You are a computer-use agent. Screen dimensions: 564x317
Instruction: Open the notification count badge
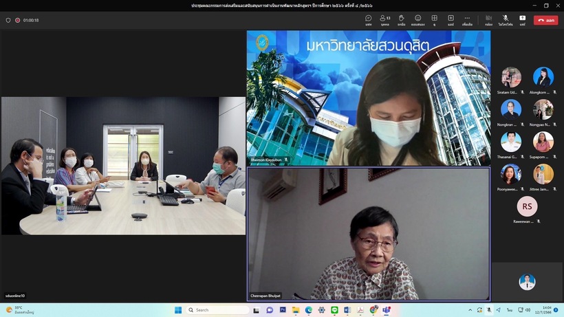pos(556,310)
